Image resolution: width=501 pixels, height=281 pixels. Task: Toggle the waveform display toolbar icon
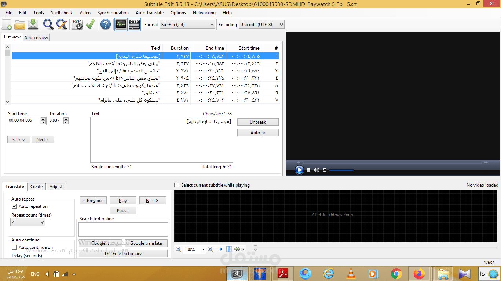121,25
